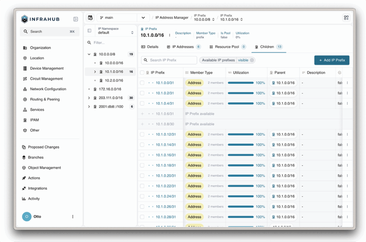The width and height of the screenshot is (366, 242).
Task: Collapse the 10.0.0.0/8 tree node
Action: [89, 54]
